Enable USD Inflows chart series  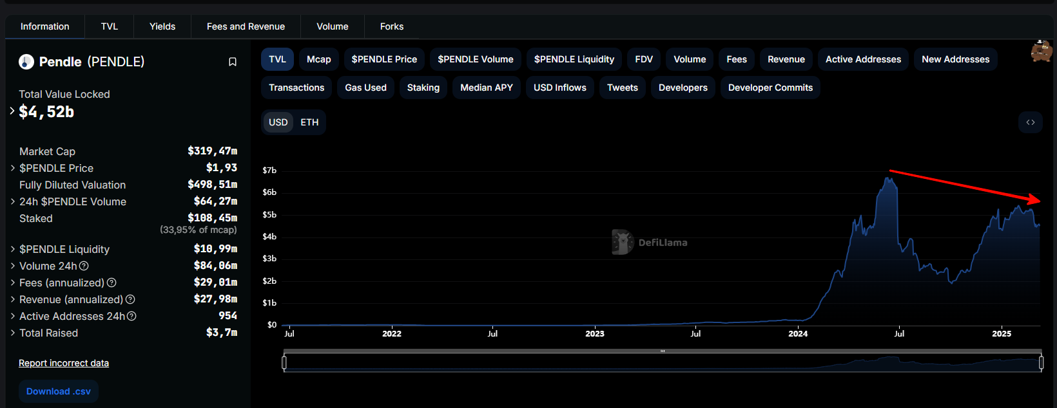click(560, 88)
